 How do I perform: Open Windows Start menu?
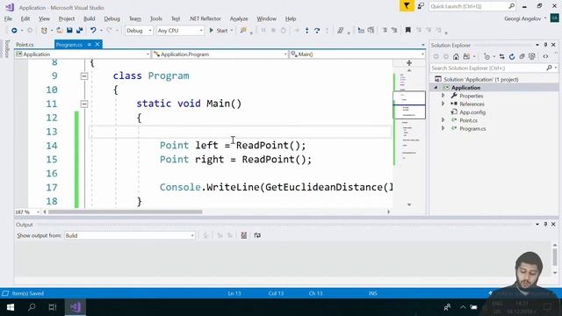(11, 307)
